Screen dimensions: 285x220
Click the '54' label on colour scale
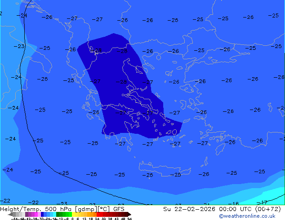[129, 219]
